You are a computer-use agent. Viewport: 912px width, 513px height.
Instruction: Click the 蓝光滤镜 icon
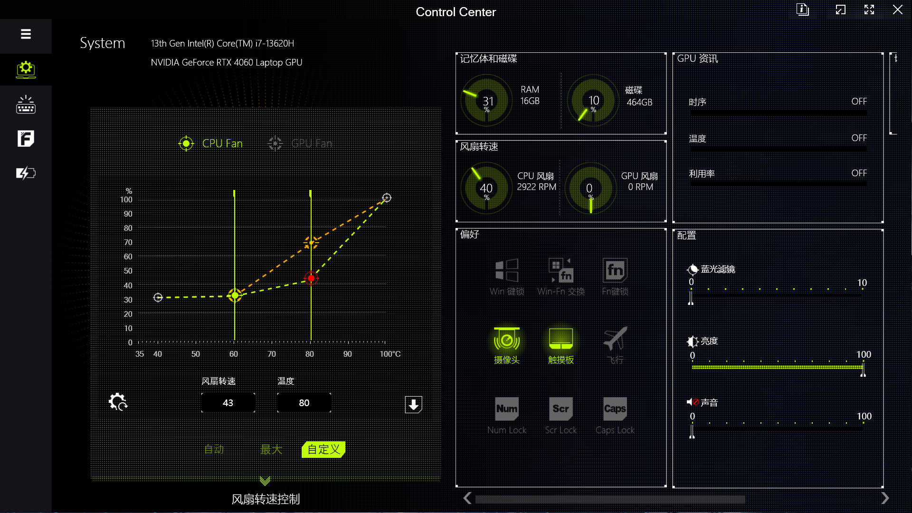693,270
